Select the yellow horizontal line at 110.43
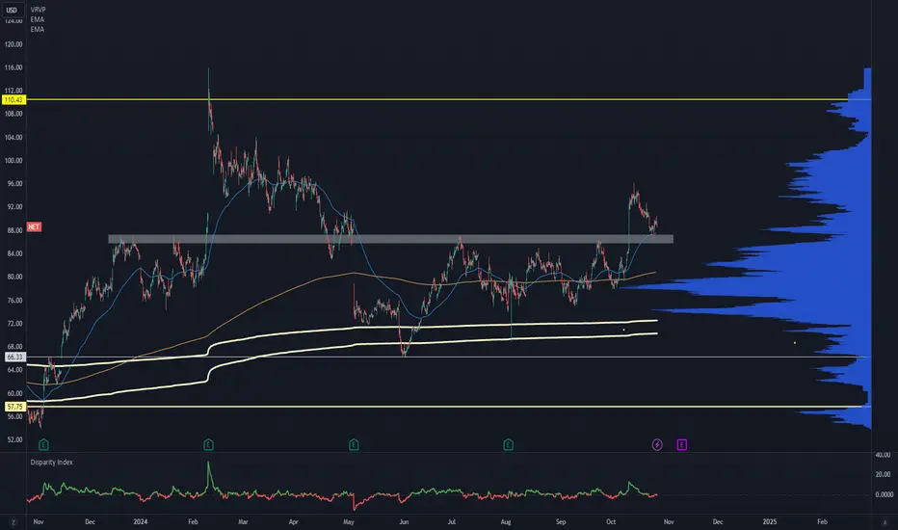Viewport: 898px width, 530px height. coord(436,99)
